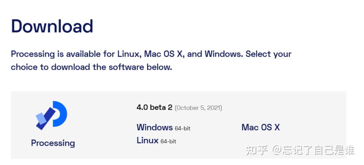Click the October 5, 2021 release date
The height and width of the screenshot is (165, 364).
(x=198, y=108)
